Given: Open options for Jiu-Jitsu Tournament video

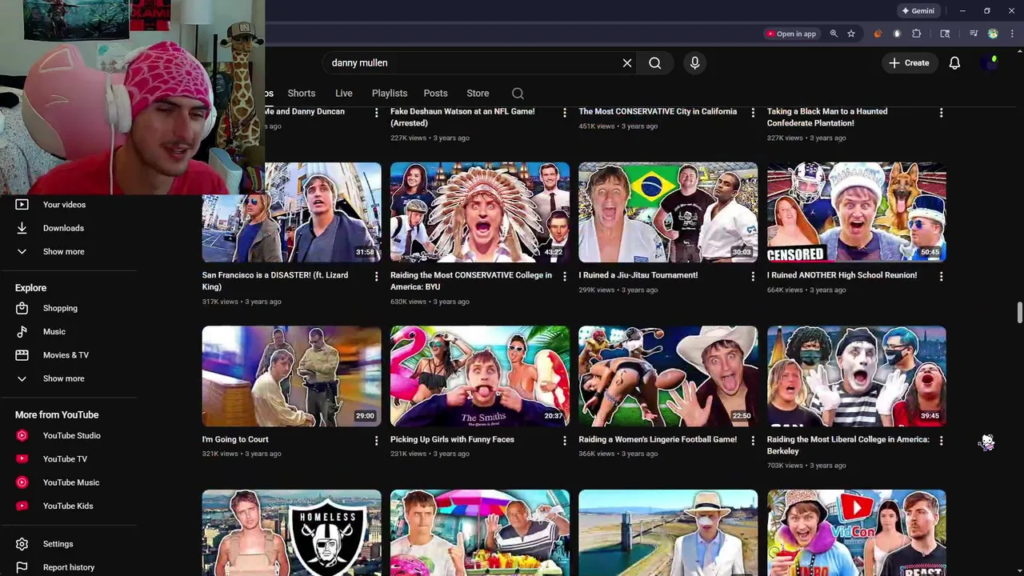Looking at the screenshot, I should (753, 276).
